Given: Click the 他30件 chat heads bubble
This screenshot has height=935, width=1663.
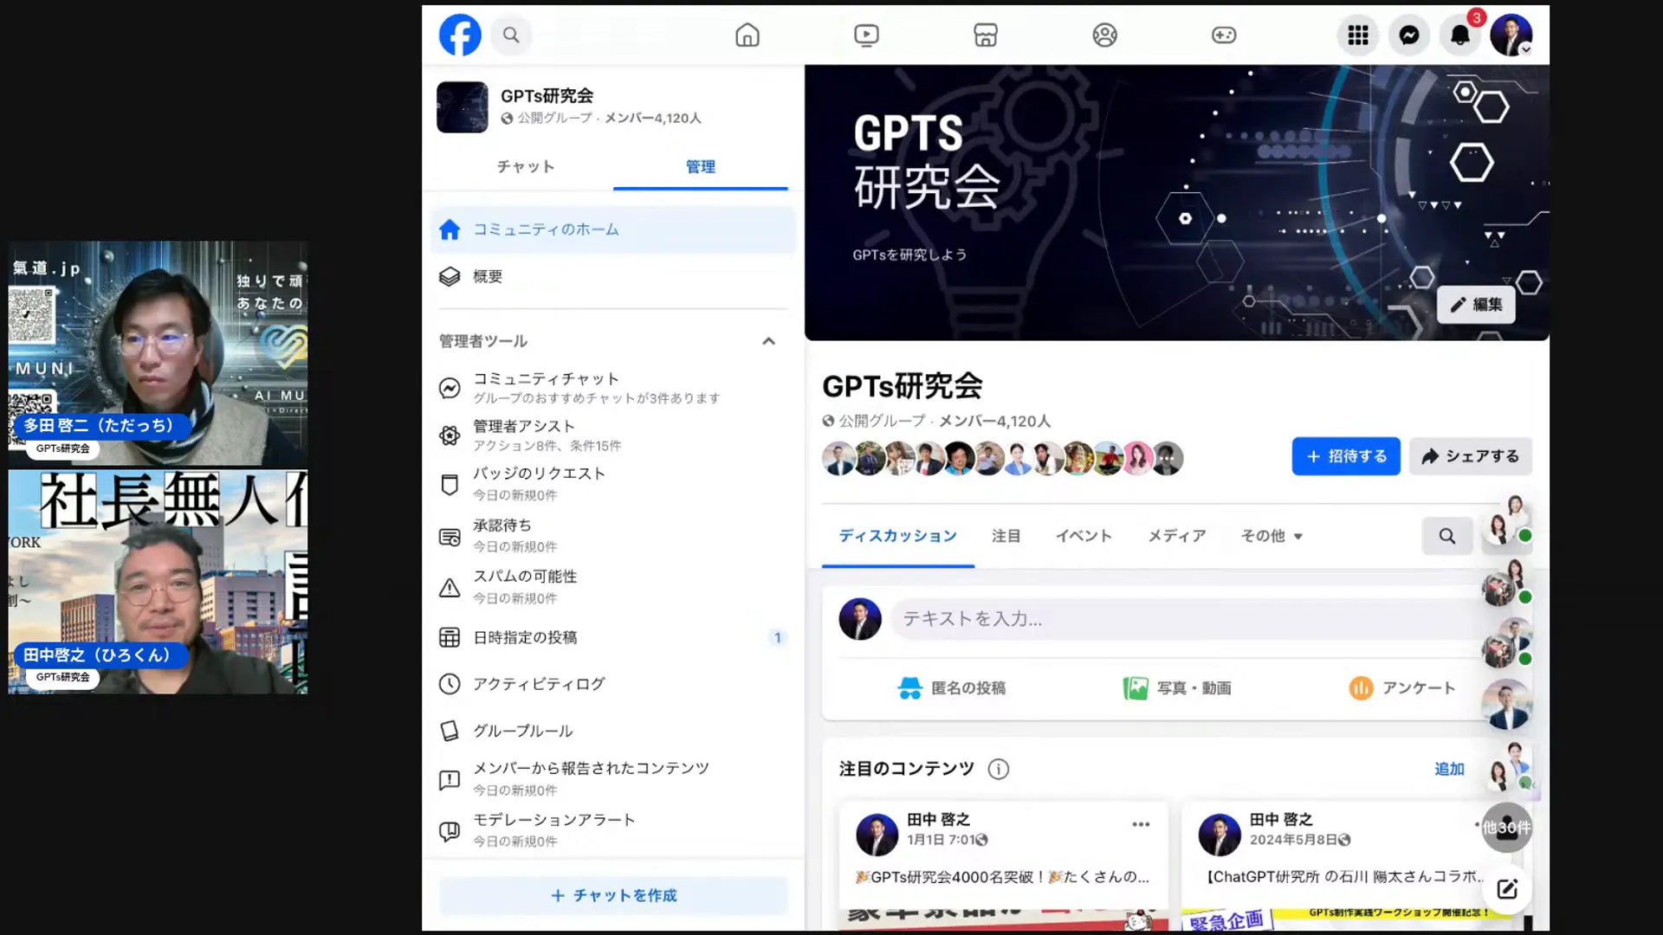Looking at the screenshot, I should tap(1506, 828).
